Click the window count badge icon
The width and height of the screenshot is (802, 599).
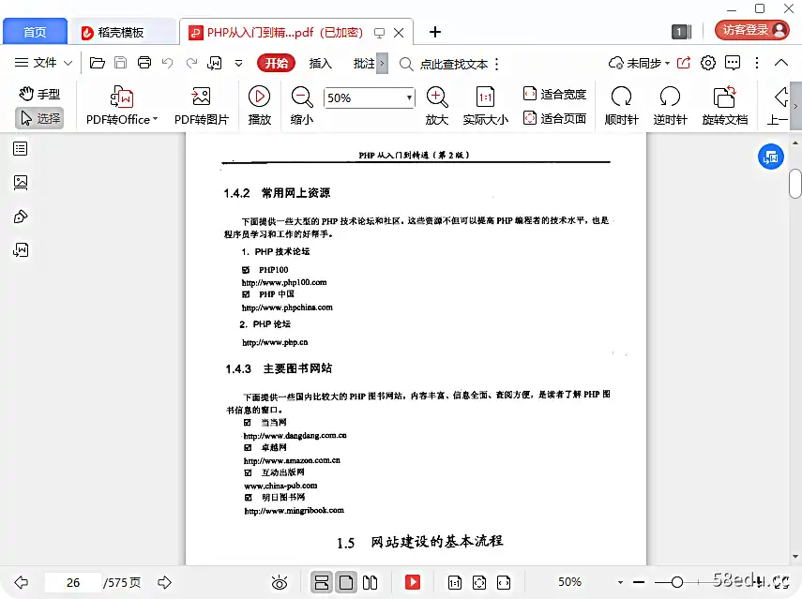tap(681, 32)
